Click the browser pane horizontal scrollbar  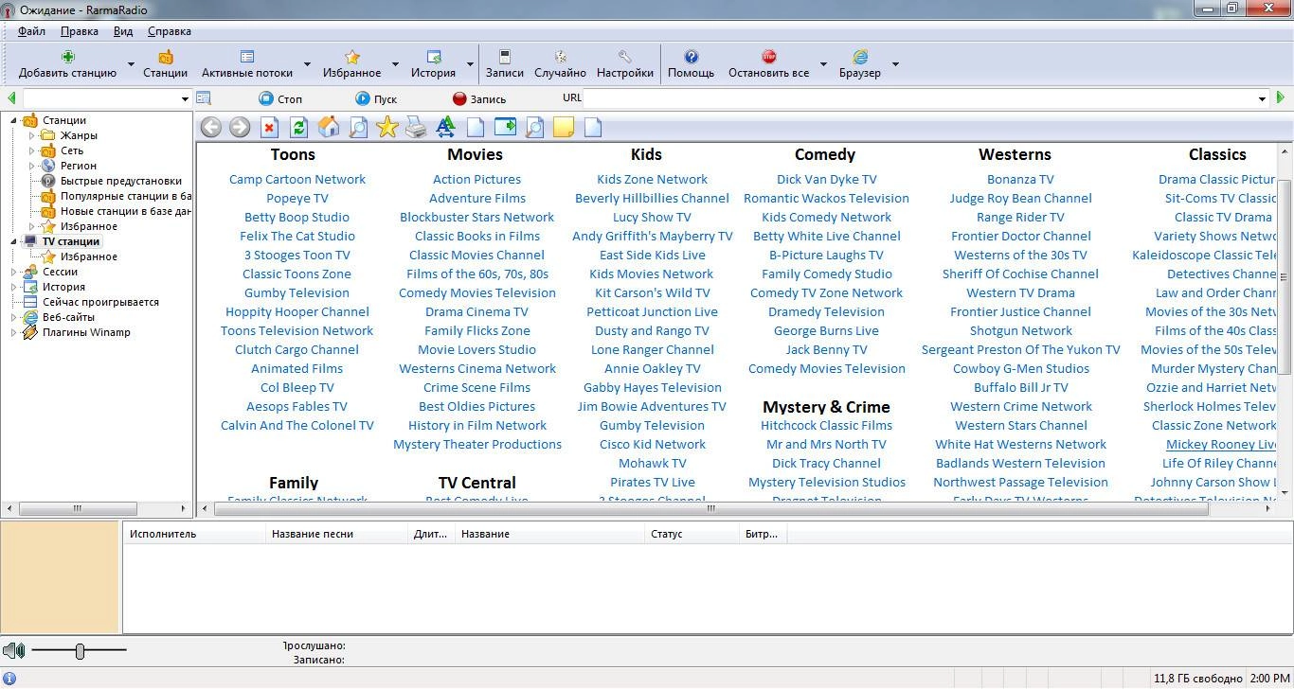[710, 509]
